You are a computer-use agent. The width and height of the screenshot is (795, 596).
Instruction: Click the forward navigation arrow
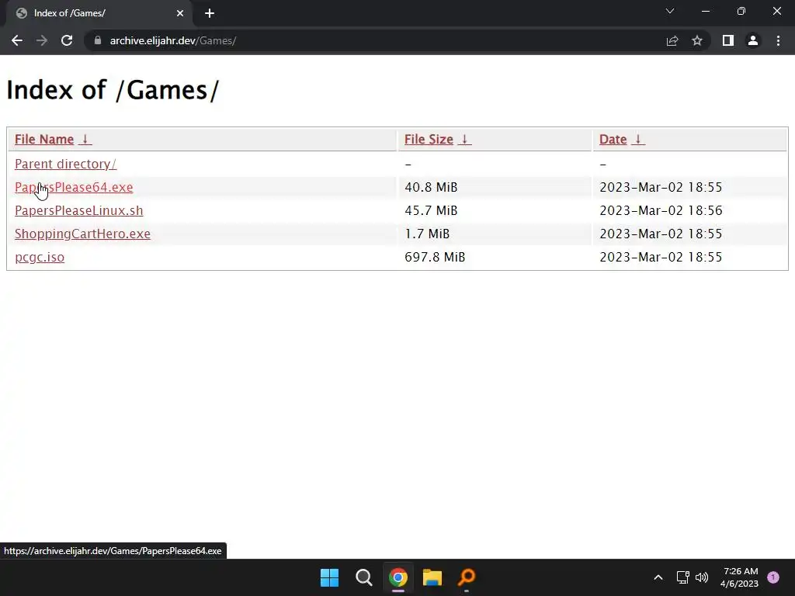42,40
